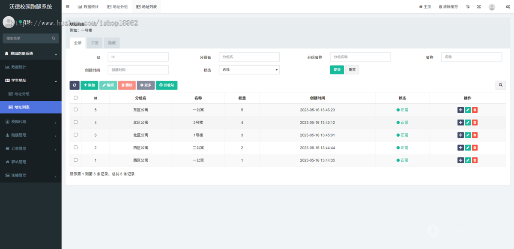Toggle the select-all checkbox in table header
The height and width of the screenshot is (249, 514).
click(x=76, y=98)
